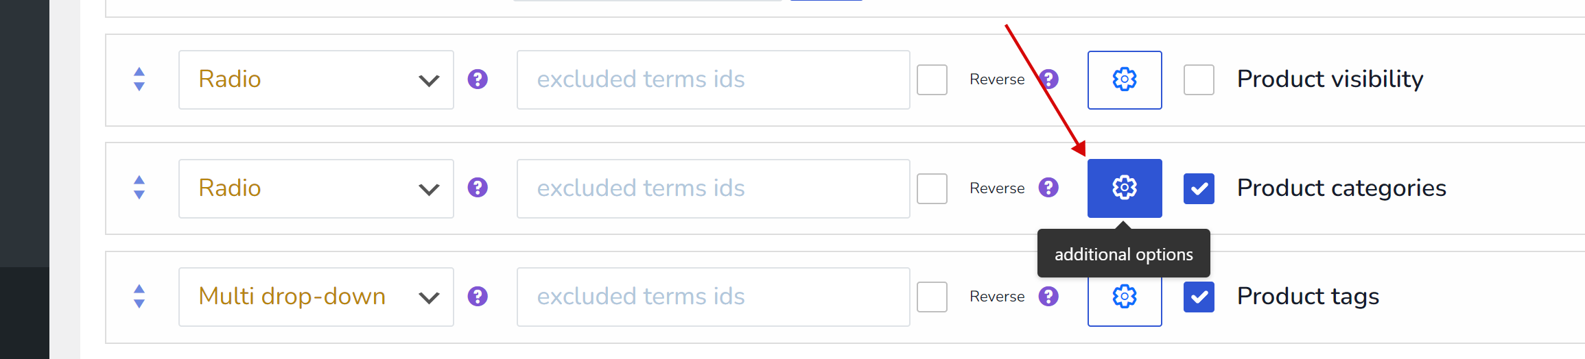The image size is (1585, 359).
Task: Click help icon beside Product tags dropdown
Action: pyautogui.click(x=478, y=296)
